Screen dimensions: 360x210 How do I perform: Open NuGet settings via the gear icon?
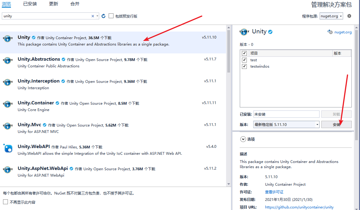349,16
